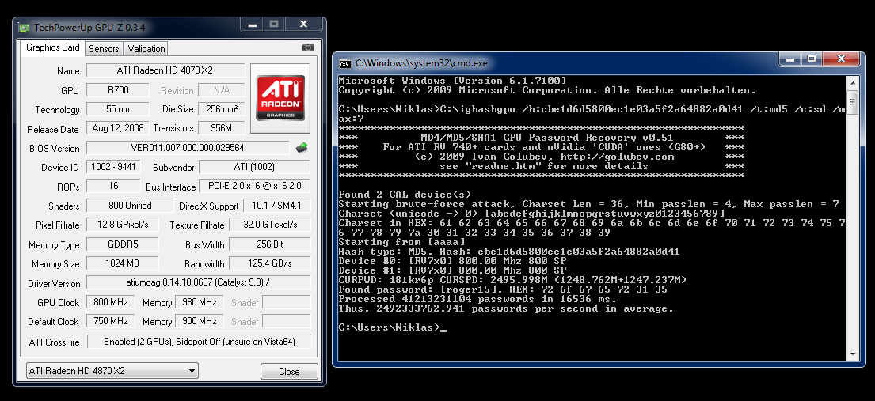The width and height of the screenshot is (875, 401).
Task: Click the Memory Size field 1024 MB
Action: [x=122, y=263]
